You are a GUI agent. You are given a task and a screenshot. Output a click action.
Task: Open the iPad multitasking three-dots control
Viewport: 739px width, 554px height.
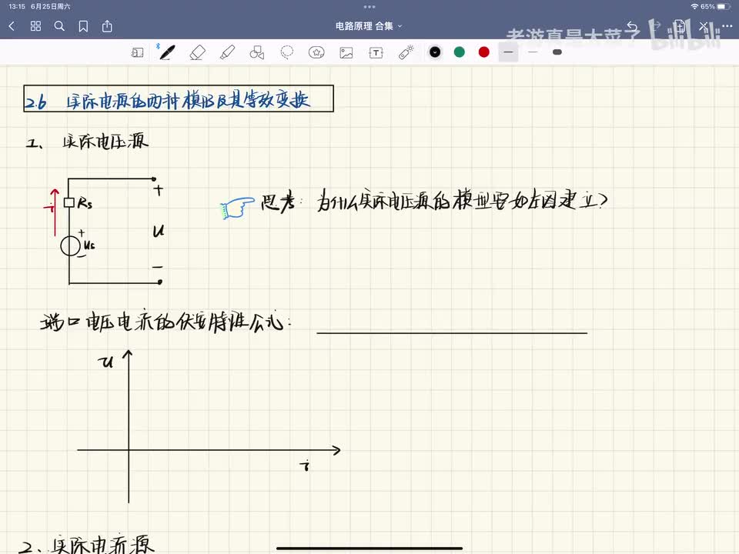point(369,7)
